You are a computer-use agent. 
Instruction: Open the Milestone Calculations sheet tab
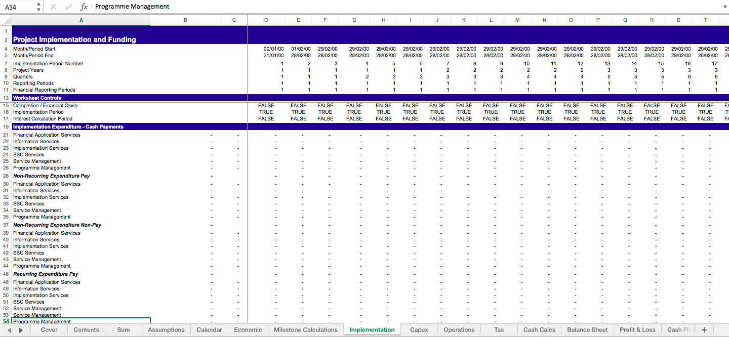click(306, 330)
